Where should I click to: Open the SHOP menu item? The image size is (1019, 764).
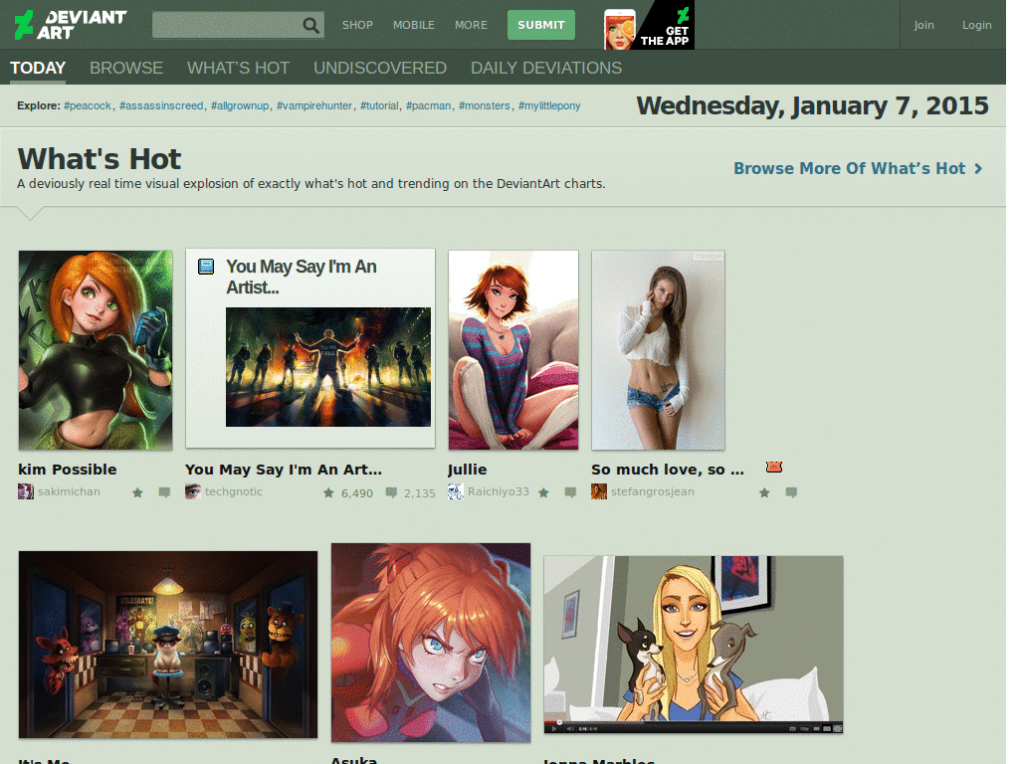(x=357, y=25)
